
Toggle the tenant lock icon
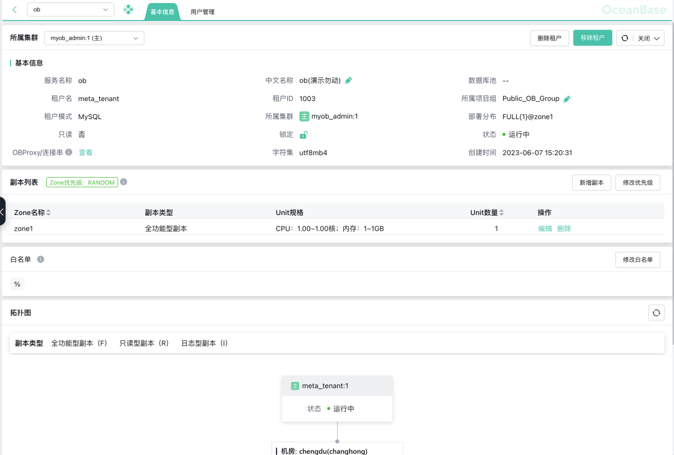(x=303, y=135)
